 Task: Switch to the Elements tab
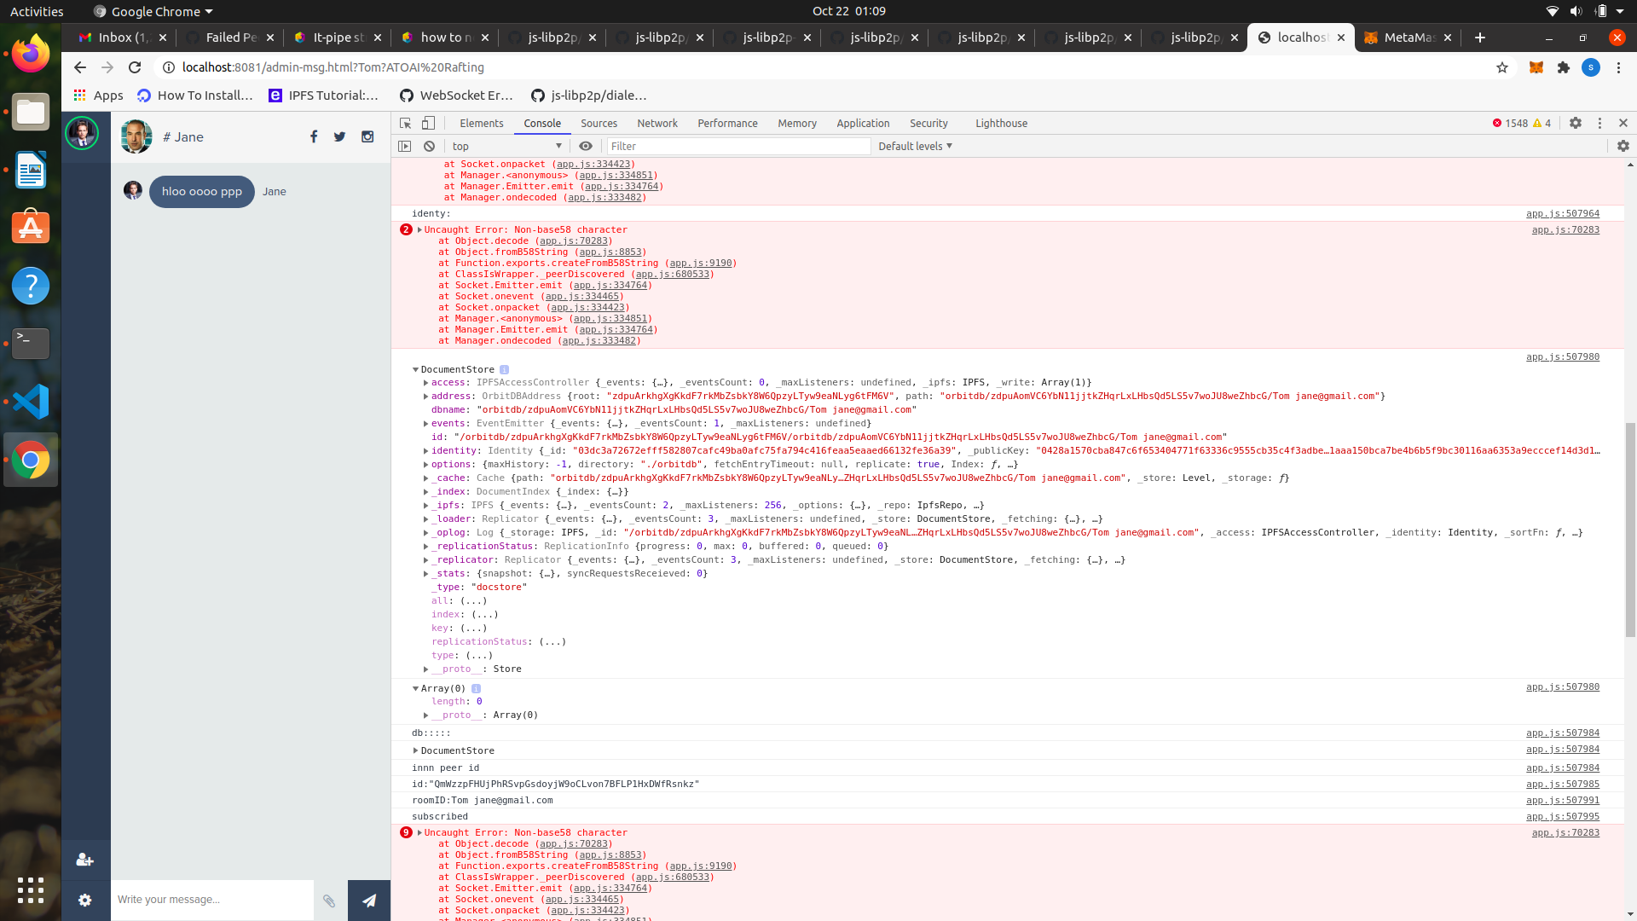click(482, 123)
